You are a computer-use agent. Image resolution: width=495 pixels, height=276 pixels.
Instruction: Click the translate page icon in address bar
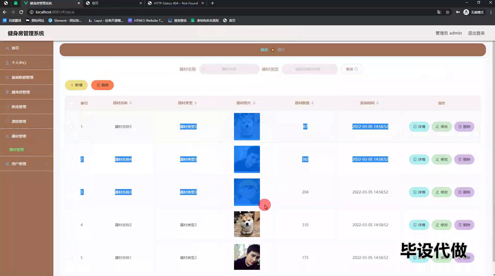tap(439, 12)
